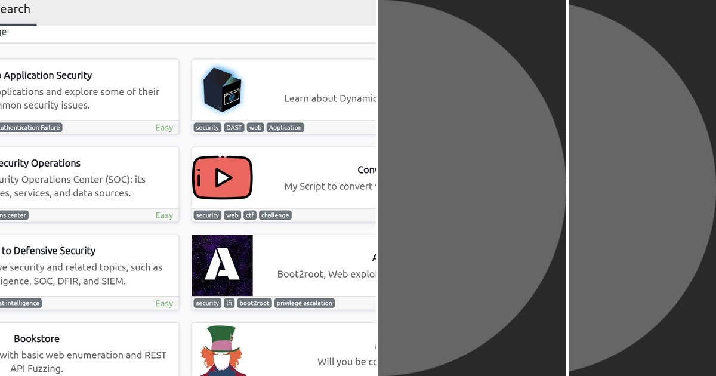Viewport: 716px width, 376px height.
Task: Click the 'Will you be' description text
Action: click(x=347, y=362)
